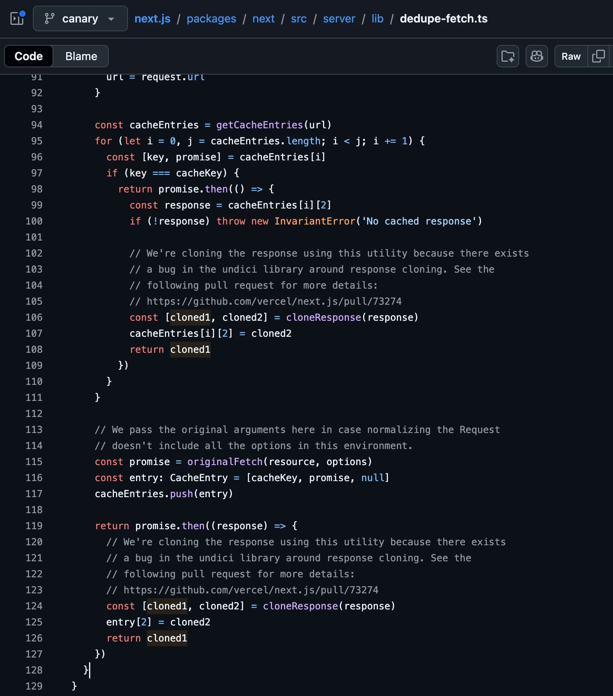Switch to the Code view tab
This screenshot has width=613, height=696.
tap(28, 56)
